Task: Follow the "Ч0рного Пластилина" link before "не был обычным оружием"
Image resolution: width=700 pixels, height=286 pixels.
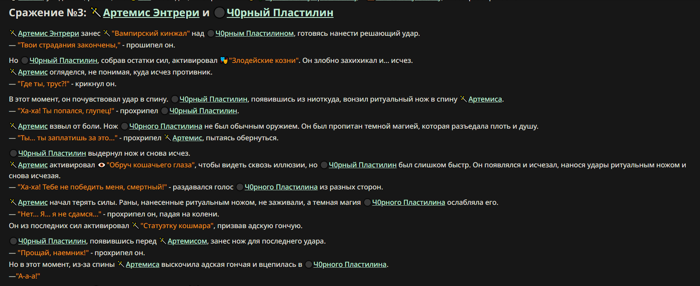Action: [166, 126]
